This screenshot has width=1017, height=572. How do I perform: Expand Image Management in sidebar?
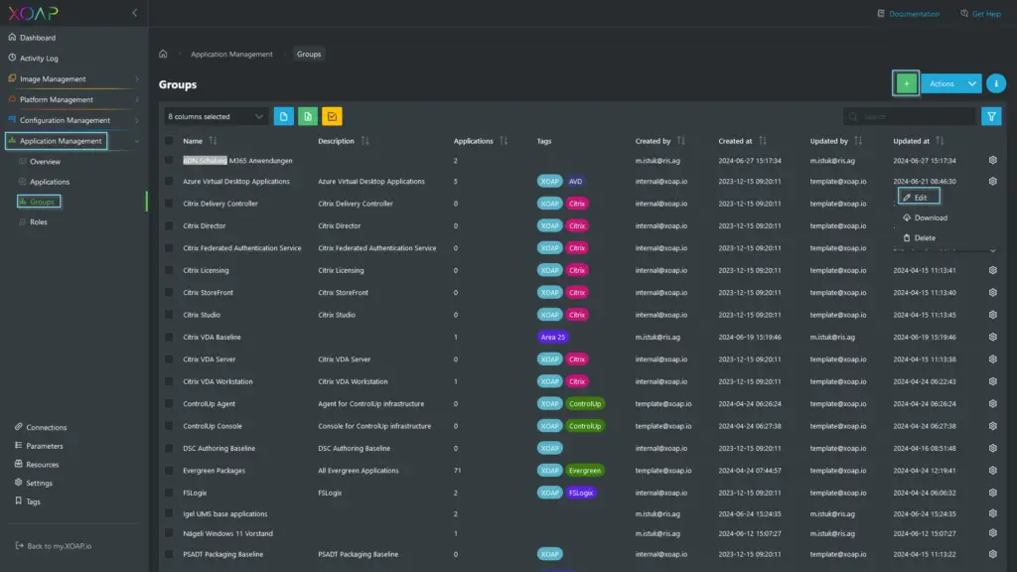(137, 79)
